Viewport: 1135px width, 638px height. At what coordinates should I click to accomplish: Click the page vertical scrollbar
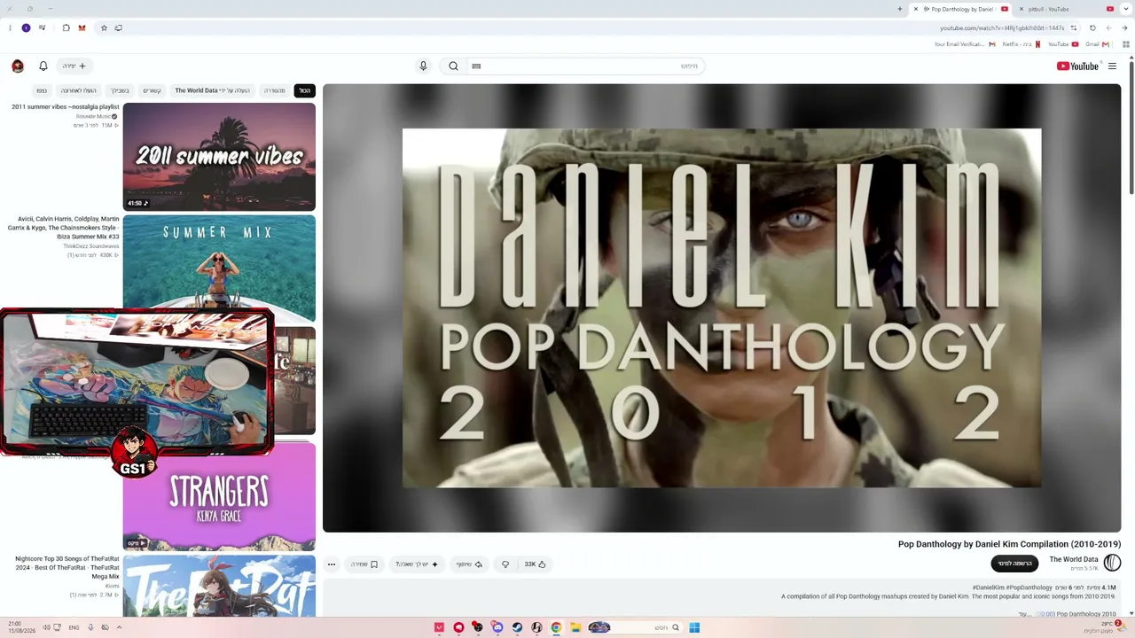click(1131, 128)
